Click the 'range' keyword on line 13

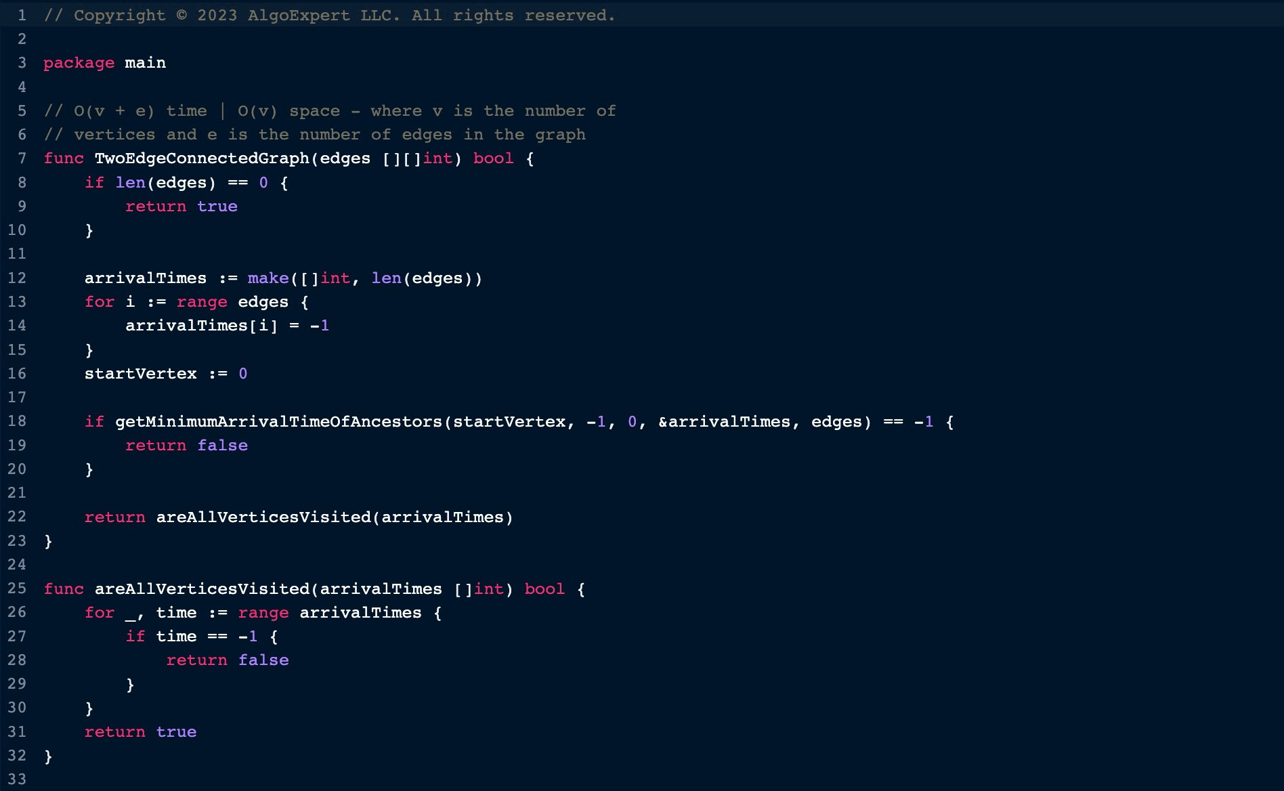tap(201, 302)
